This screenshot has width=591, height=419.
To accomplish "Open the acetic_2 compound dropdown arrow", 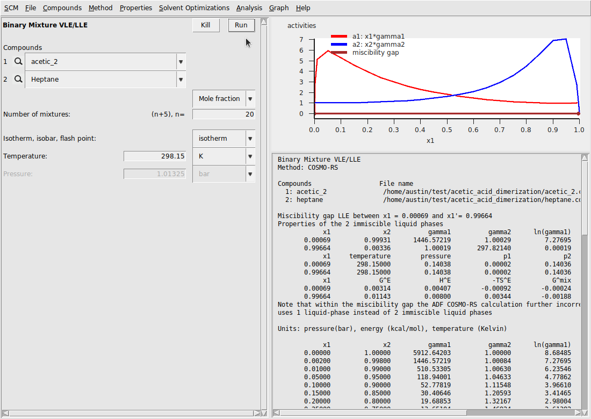I will click(x=181, y=62).
